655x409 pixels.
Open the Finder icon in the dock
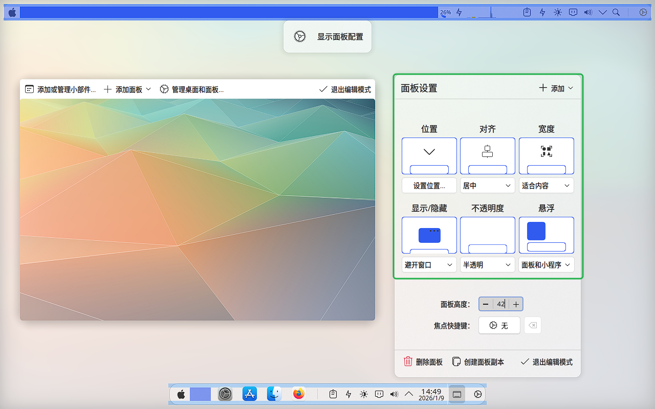pos(274,394)
